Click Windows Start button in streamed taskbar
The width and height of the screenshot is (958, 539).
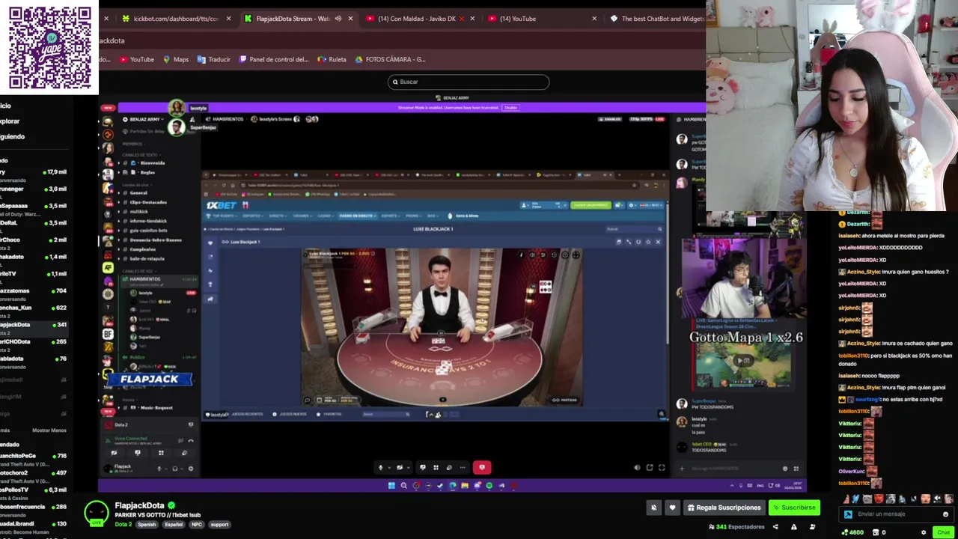click(x=391, y=486)
